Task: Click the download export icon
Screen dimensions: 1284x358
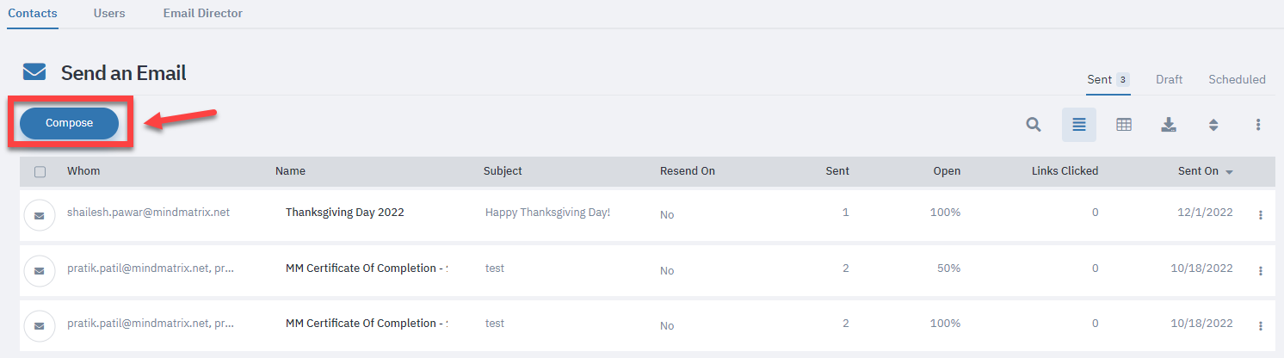Action: [1169, 125]
